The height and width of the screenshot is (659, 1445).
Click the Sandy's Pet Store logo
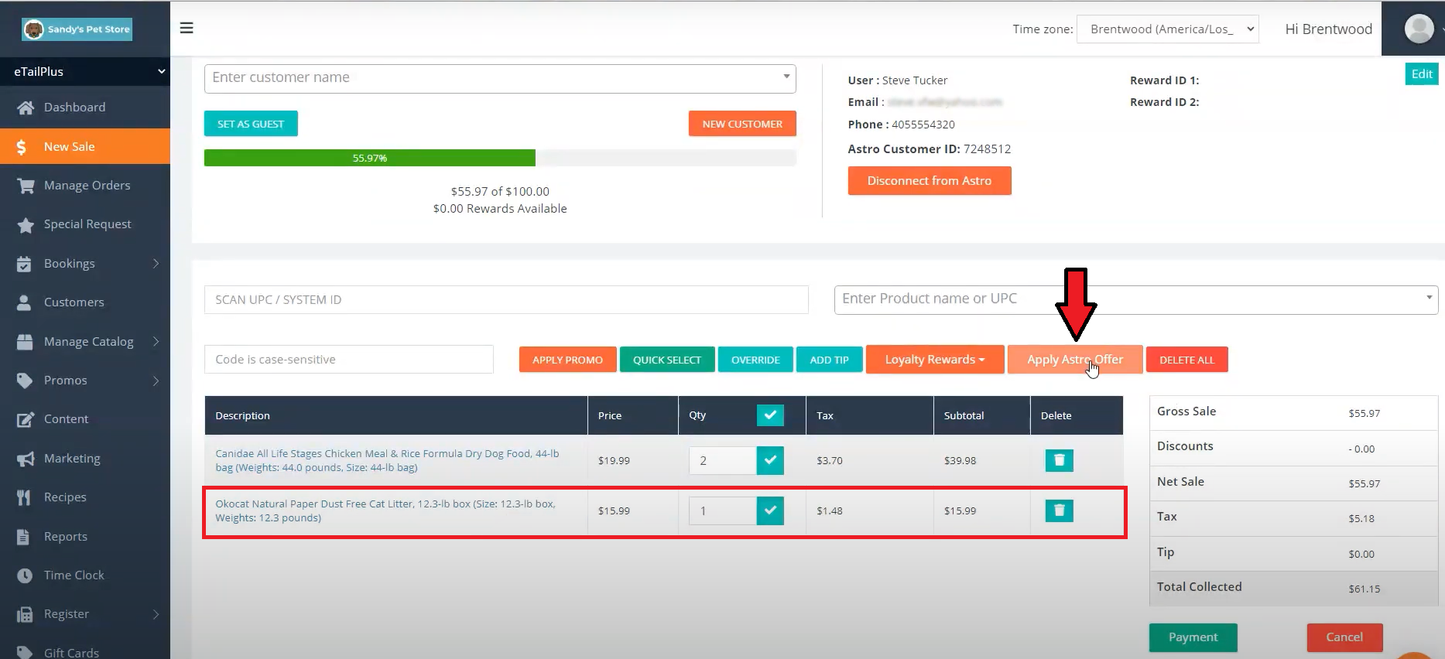tap(77, 29)
